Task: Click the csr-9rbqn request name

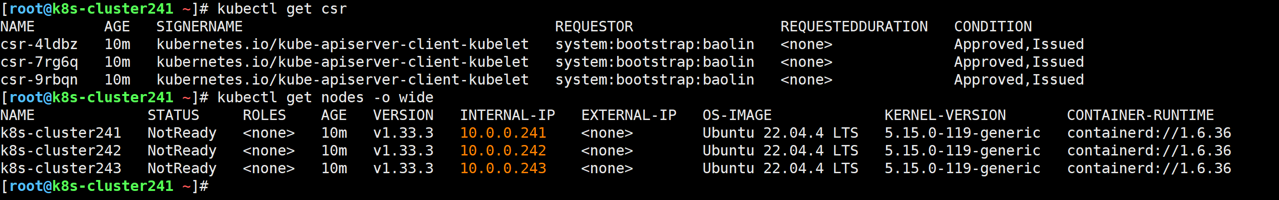Action: point(39,80)
